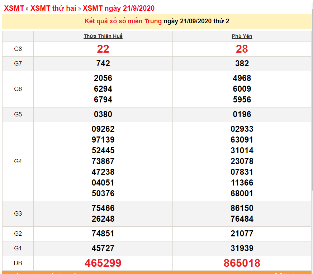Image resolution: width=313 pixels, height=274 pixels.
Task: Click the G7 result 382 for Phú Yên
Action: [x=242, y=63]
